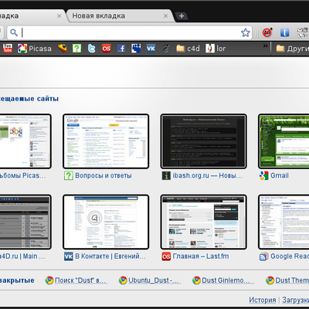309x309 pixels.
Task: Open the c4D.ru Main thumbnail
Action: (x=25, y=222)
